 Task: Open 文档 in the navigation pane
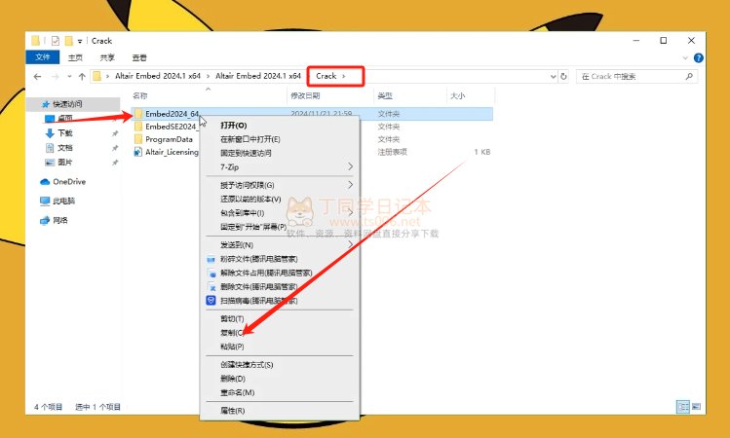click(64, 148)
